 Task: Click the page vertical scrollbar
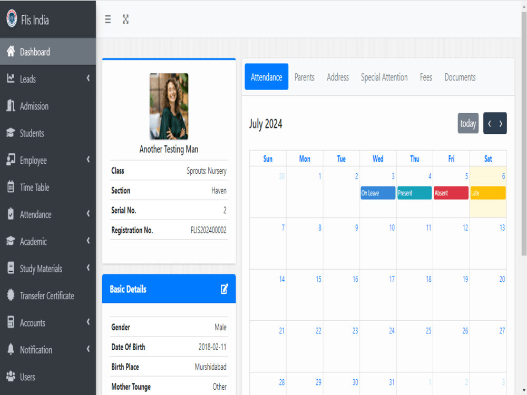pos(524,134)
